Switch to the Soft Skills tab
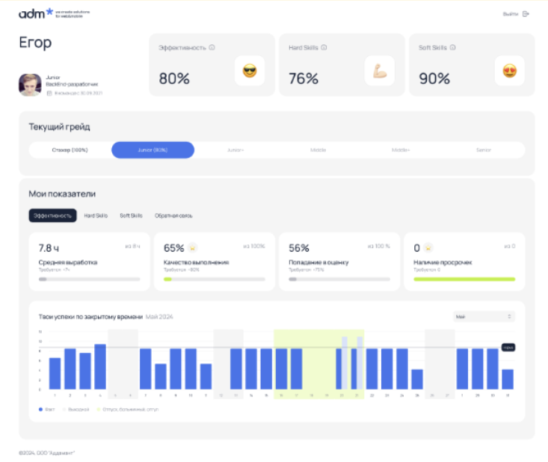Screen dimensions: 548x462 coord(131,215)
